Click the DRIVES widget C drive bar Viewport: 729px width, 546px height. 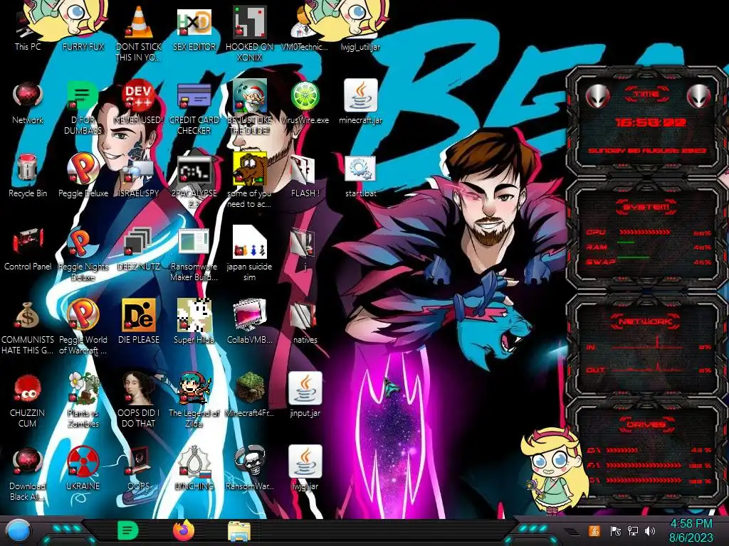(622, 450)
